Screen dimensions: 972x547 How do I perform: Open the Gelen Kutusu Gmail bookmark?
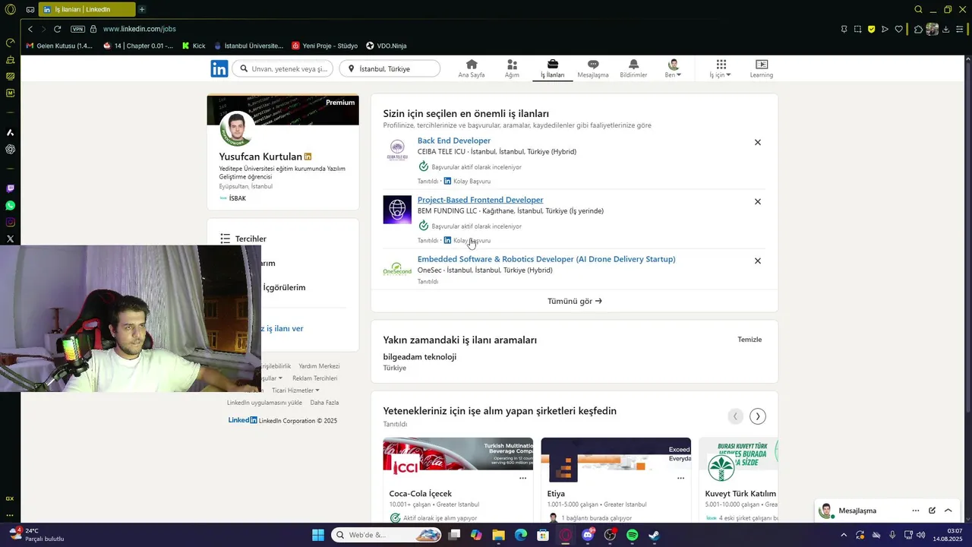pos(59,46)
